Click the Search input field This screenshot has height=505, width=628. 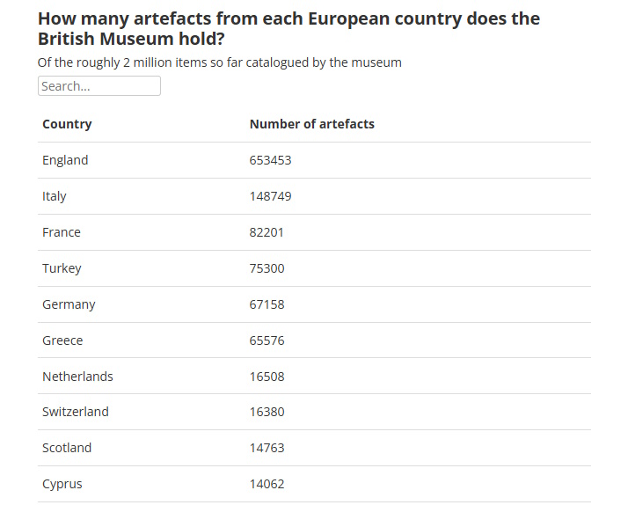(99, 86)
